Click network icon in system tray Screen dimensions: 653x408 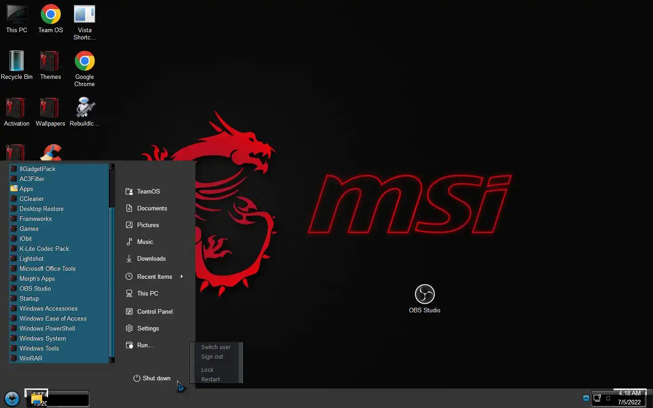(x=597, y=398)
